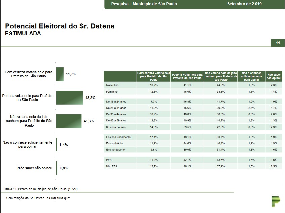
Task: Click the 'Com relação ao Sr. Datena' question text
Action: pyautogui.click(x=38, y=198)
